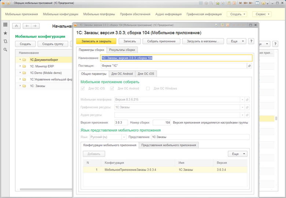Expand the Графические ресурсы dropdown arrow
The width and height of the screenshot is (286, 198).
tap(242, 107)
